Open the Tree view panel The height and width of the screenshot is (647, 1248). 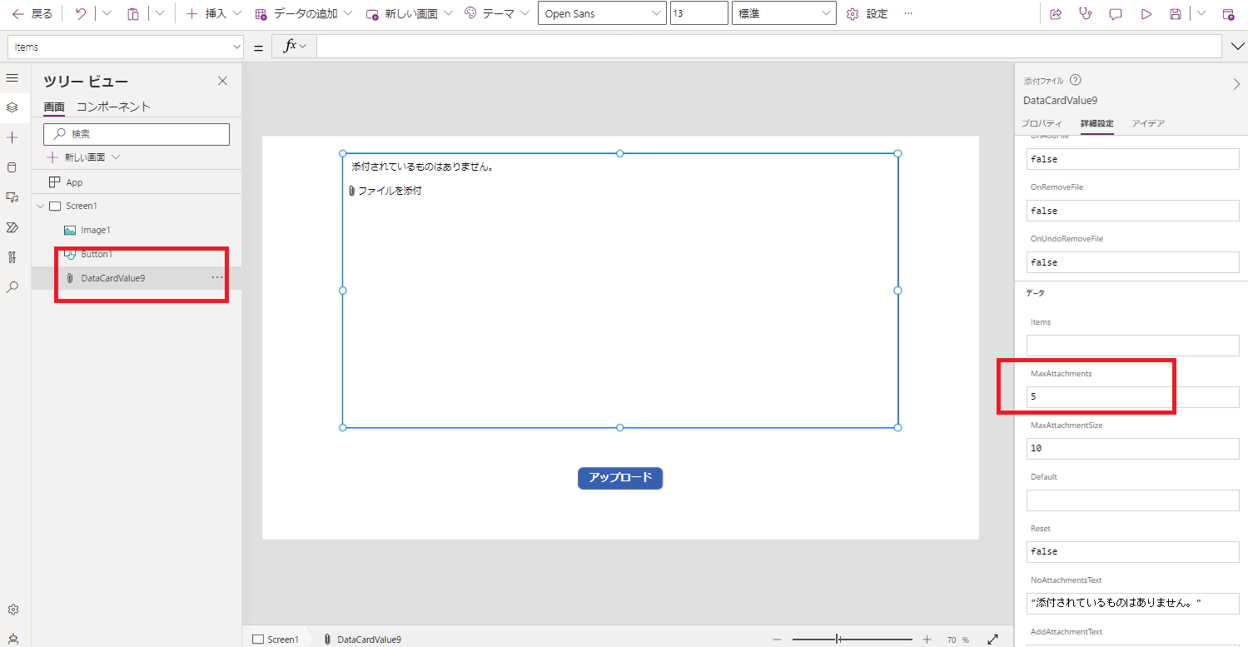click(12, 107)
